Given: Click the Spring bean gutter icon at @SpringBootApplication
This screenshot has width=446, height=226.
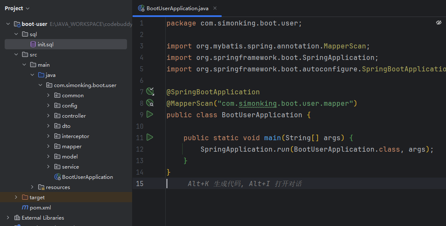Looking at the screenshot, I should (x=150, y=91).
